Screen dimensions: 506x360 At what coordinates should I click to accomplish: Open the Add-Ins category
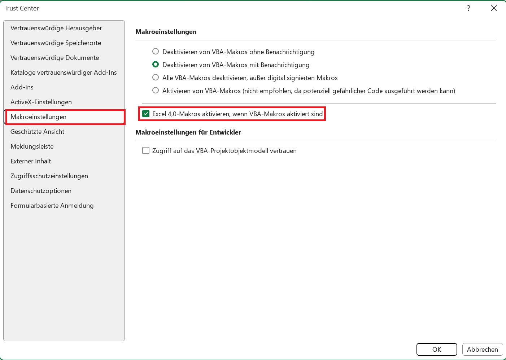coord(64,87)
